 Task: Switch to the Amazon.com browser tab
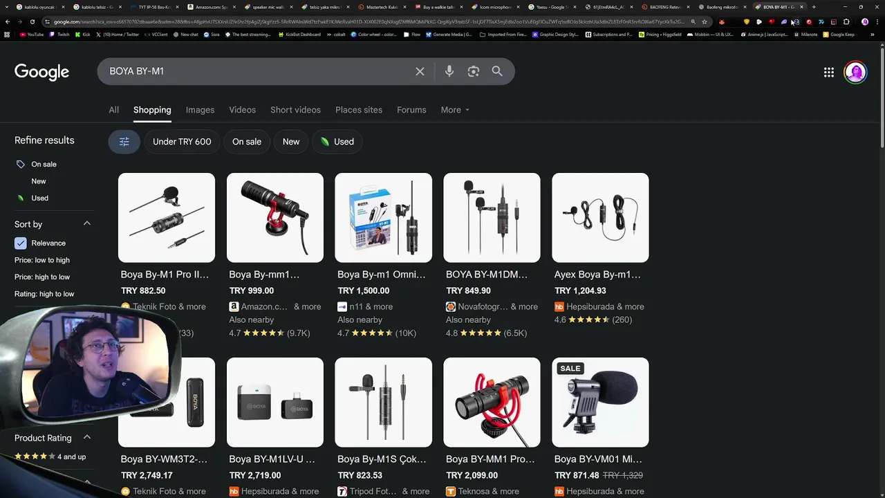tap(212, 7)
